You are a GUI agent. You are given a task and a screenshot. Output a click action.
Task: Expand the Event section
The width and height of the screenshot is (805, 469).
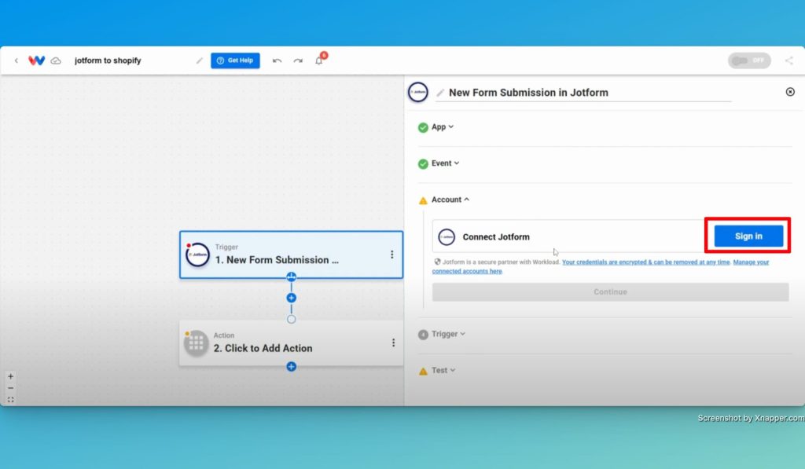[x=445, y=163]
